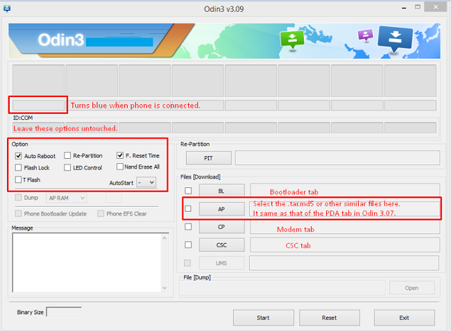Viewport: 451px width, 331px height.
Task: Enable the T Flash checkbox
Action: [x=19, y=180]
